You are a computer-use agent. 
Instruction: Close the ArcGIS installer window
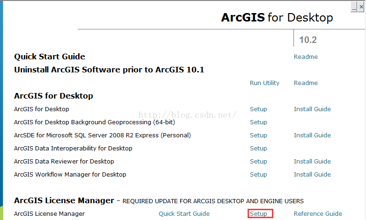pos(361,7)
